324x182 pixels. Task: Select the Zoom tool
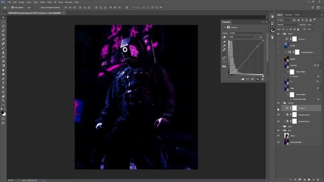3,101
